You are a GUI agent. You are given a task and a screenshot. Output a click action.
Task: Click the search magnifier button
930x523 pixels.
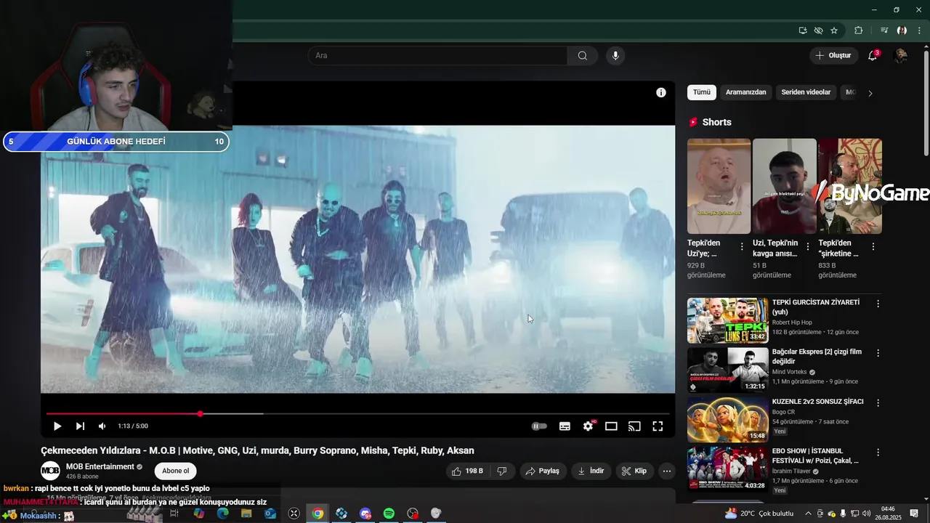coord(582,56)
